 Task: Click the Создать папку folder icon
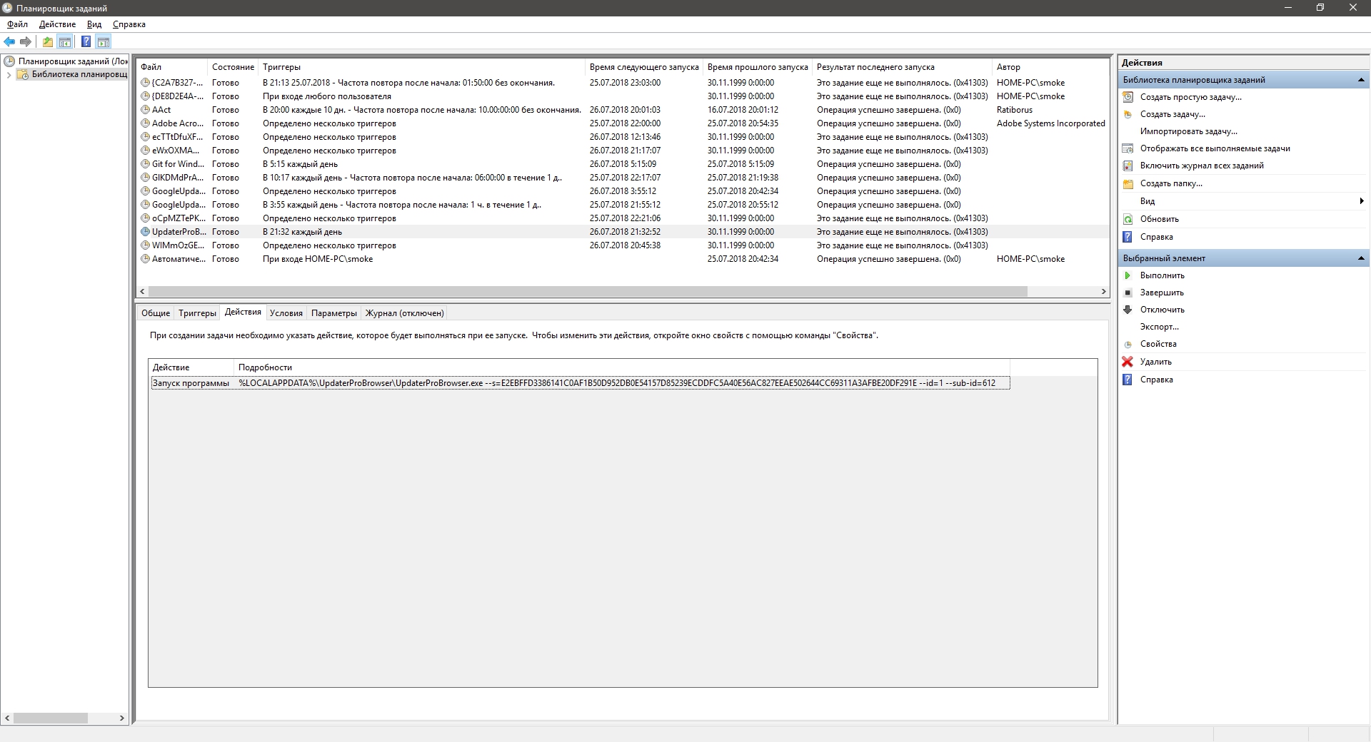1128,183
